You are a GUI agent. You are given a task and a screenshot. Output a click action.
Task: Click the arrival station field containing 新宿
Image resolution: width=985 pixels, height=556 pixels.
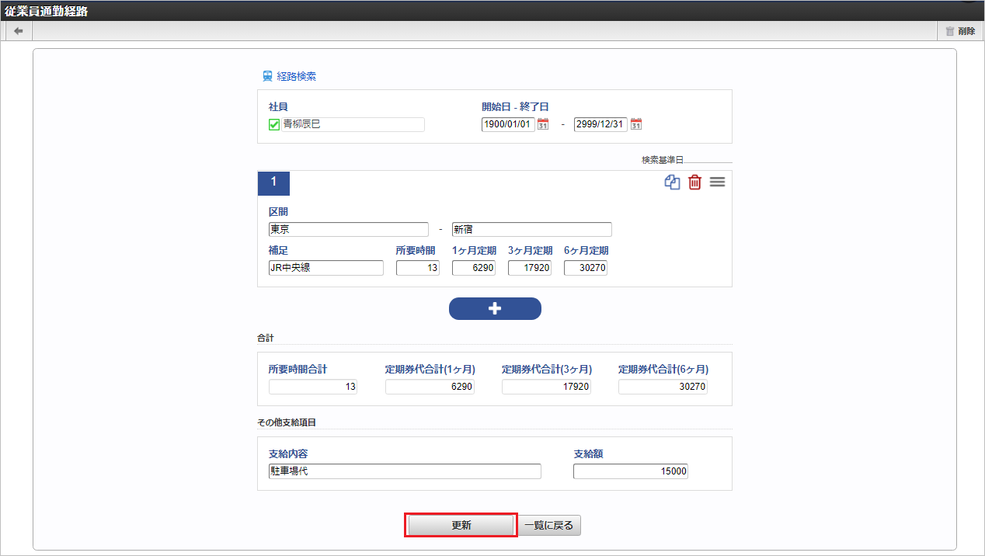tap(531, 229)
